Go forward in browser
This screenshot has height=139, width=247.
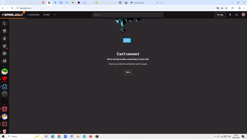pos(7,8)
